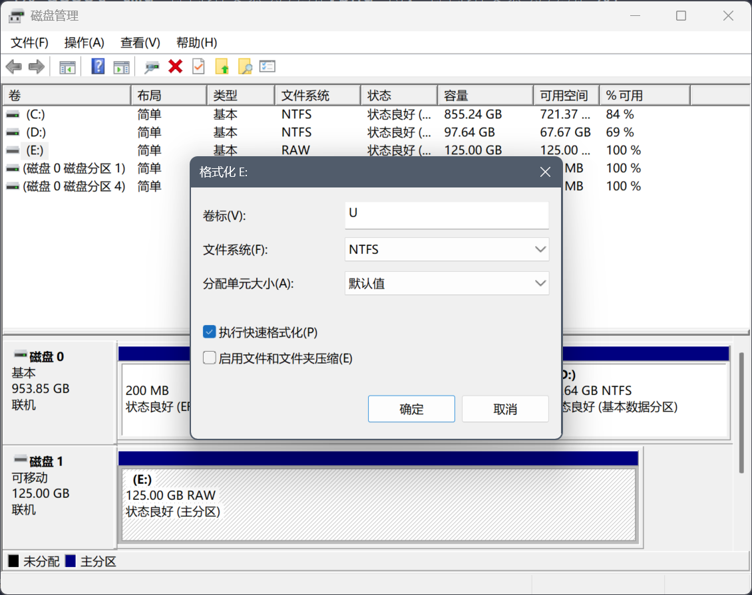Click the blue question mark help icon
Image resolution: width=752 pixels, height=595 pixels.
click(98, 66)
